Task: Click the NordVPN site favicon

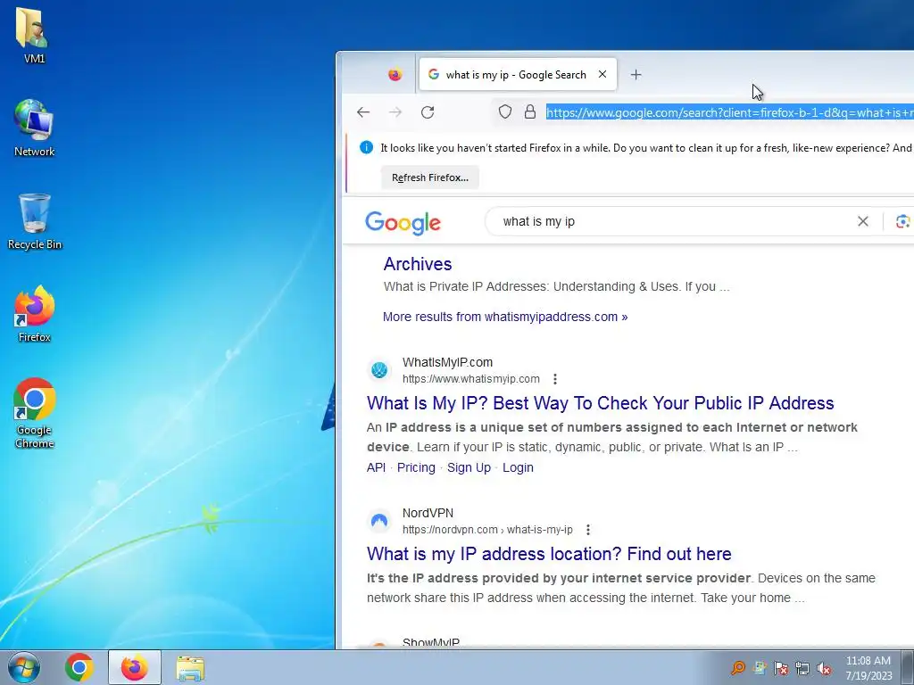Action: click(x=379, y=521)
